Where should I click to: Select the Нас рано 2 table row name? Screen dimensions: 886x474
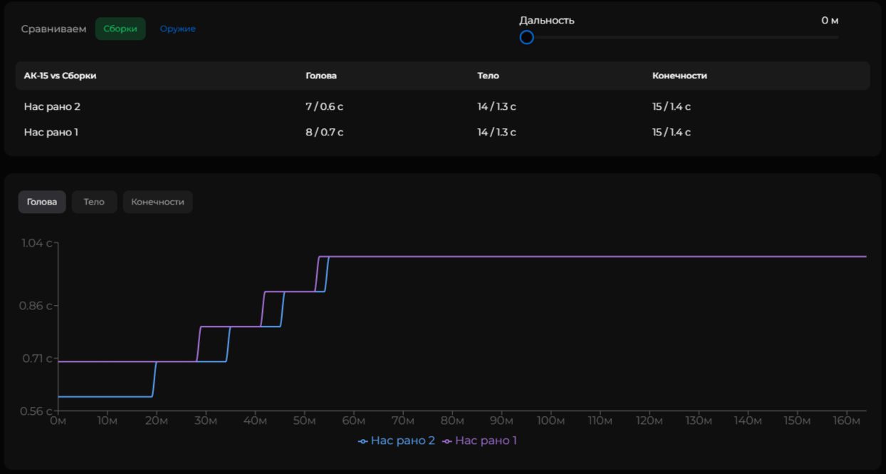coord(52,107)
